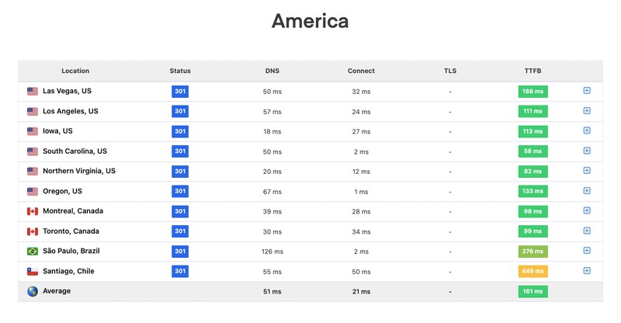
Task: Click the 301 status badge for Toronto
Action: (180, 231)
